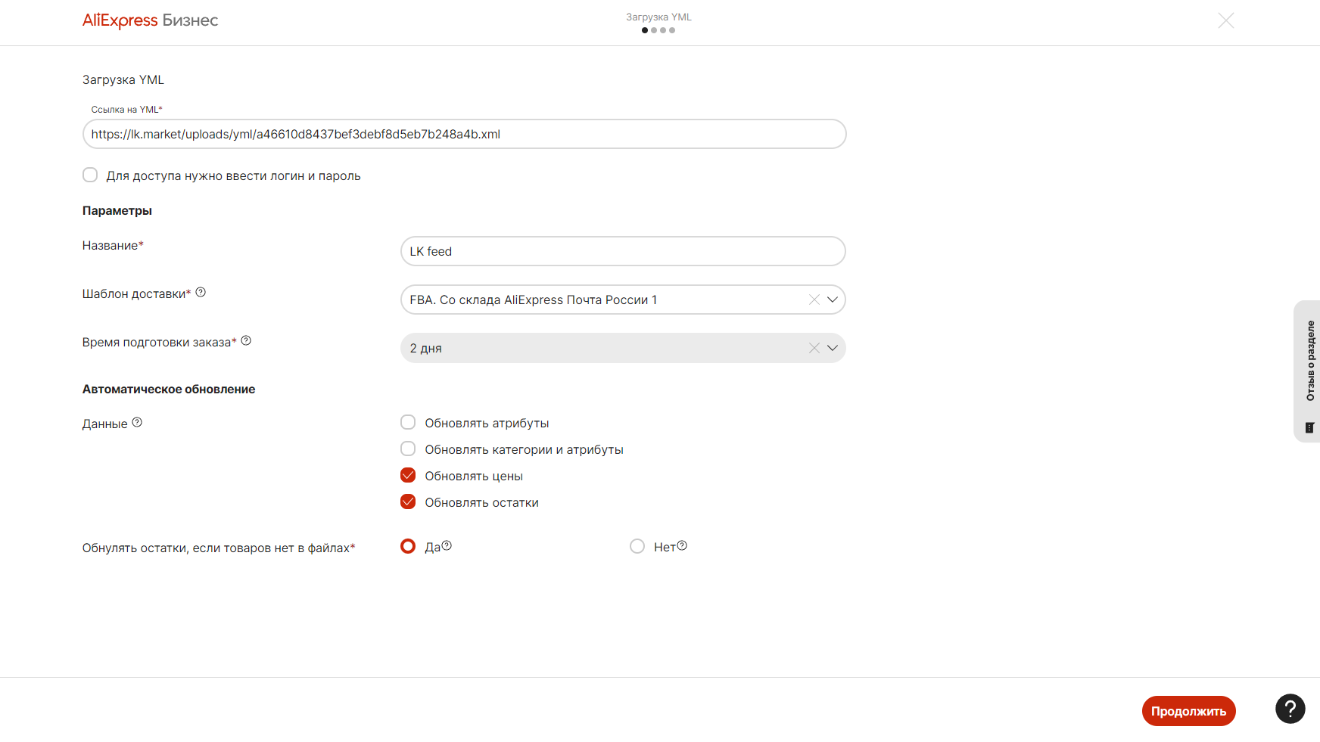The width and height of the screenshot is (1320, 742).
Task: Clear the order preparation time selection
Action: [814, 348]
